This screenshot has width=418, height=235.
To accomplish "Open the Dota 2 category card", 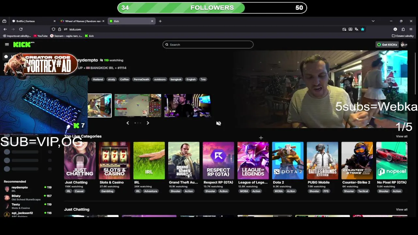I will pos(287,161).
